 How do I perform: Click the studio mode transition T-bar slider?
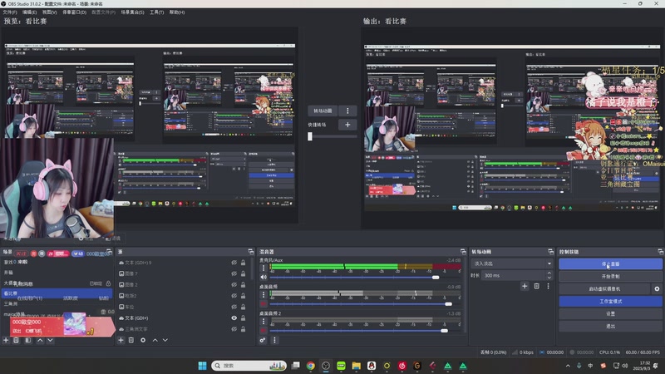tap(310, 136)
